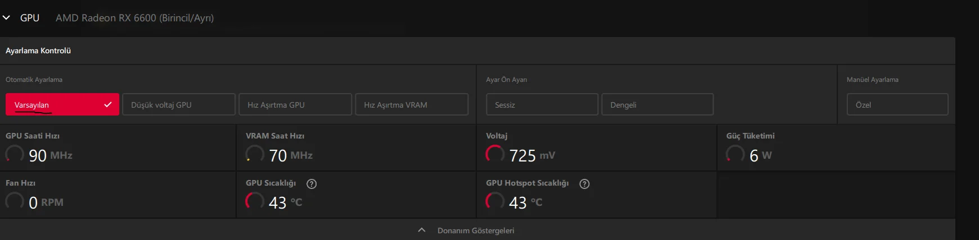This screenshot has height=240, width=979.
Task: Collapse the Donanım Göstergeleri panel
Action: pyautogui.click(x=422, y=230)
